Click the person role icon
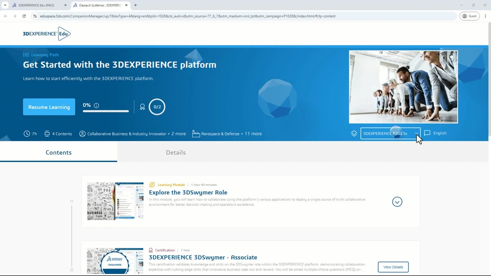491x276 pixels. (x=82, y=133)
